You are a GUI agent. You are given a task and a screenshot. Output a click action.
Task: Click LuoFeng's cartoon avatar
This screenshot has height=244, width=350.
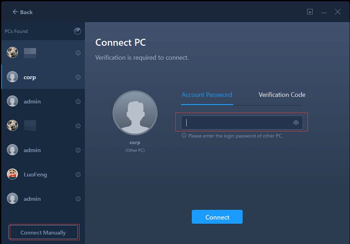(12, 174)
